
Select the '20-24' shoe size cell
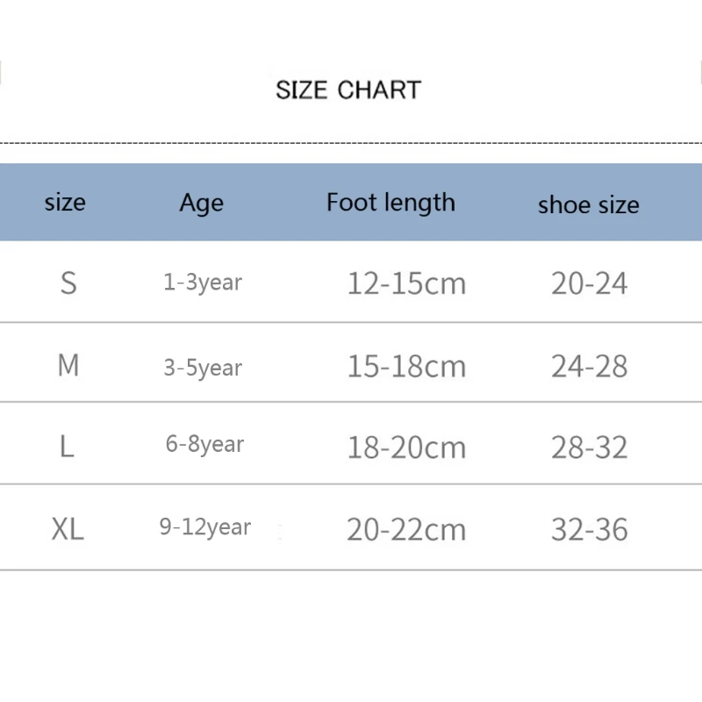click(589, 283)
